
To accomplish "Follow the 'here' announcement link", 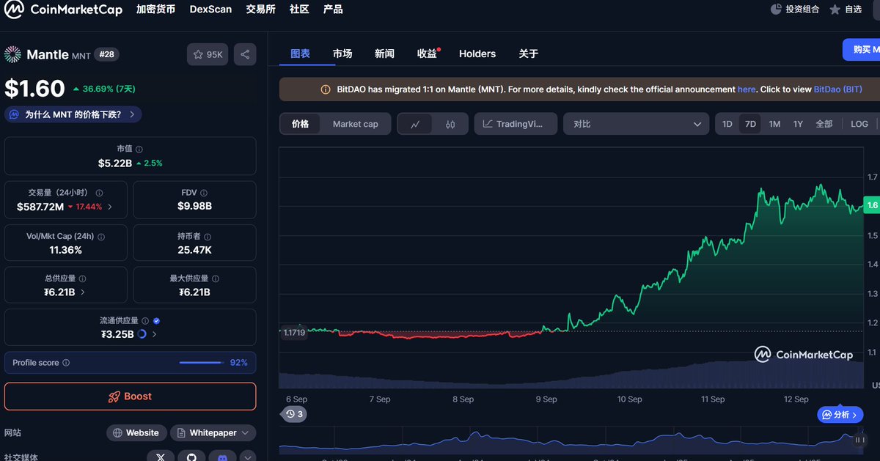I will (747, 89).
